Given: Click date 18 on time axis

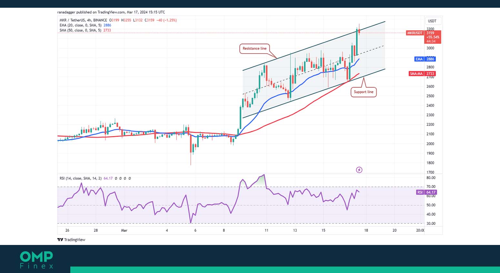Looking at the screenshot, I should pyautogui.click(x=366, y=230).
